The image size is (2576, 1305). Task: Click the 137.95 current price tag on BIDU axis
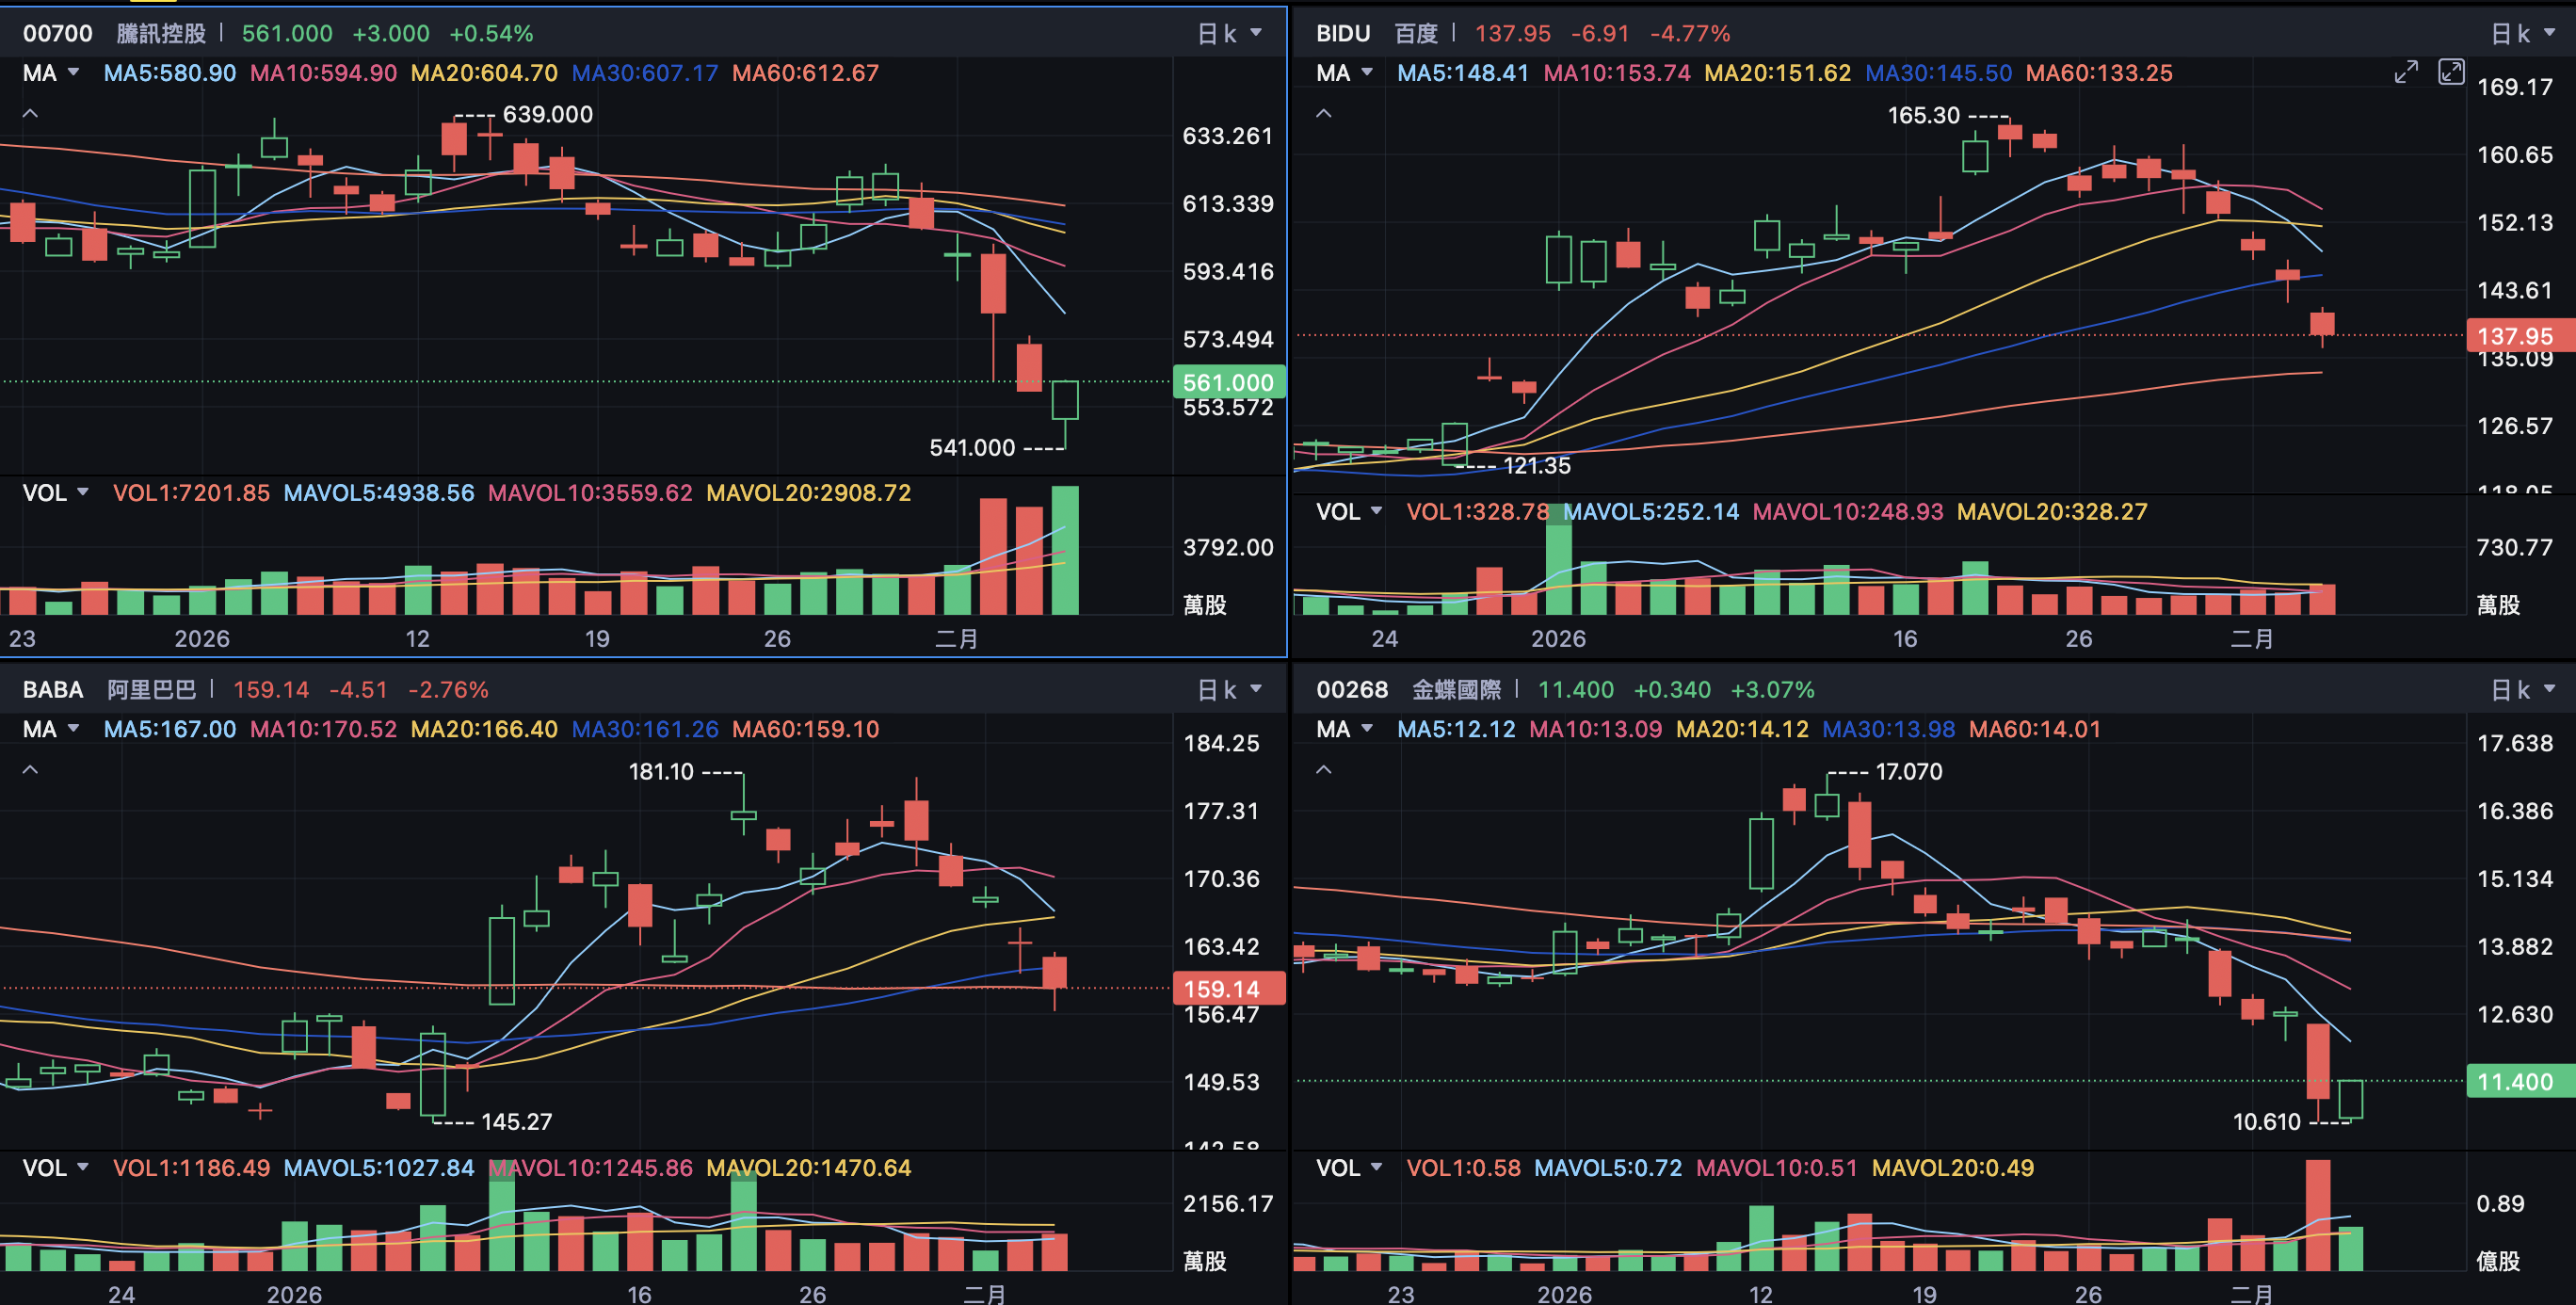tap(2514, 336)
